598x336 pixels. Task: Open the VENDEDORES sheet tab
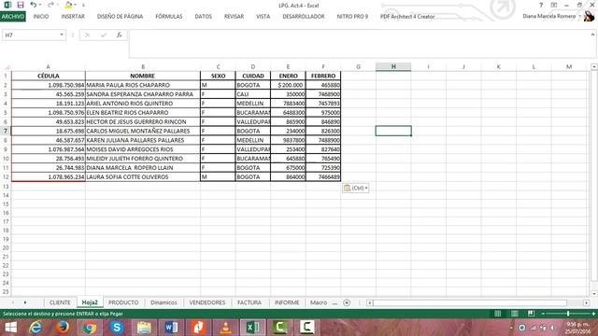[207, 302]
